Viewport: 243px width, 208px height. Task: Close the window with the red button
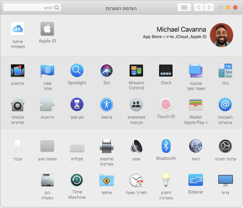tap(235, 7)
